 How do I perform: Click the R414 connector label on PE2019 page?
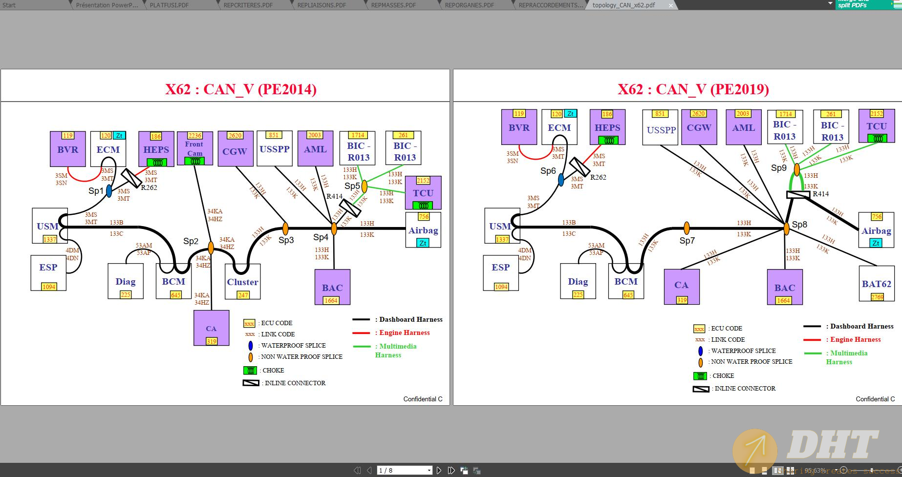tap(821, 194)
